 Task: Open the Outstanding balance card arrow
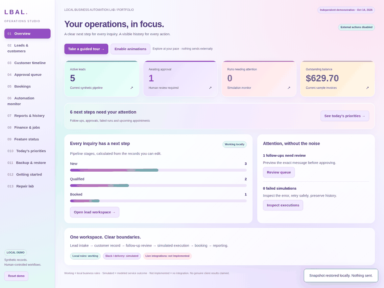(367, 88)
